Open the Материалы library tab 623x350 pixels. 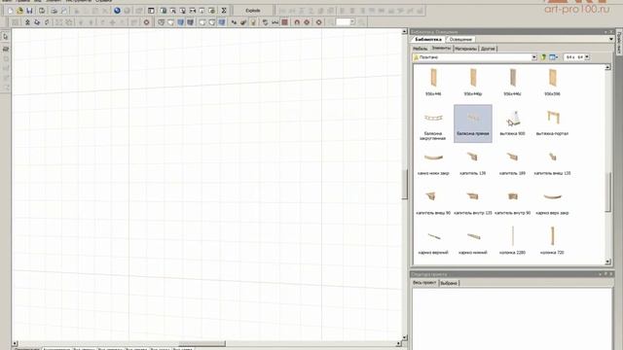point(465,49)
